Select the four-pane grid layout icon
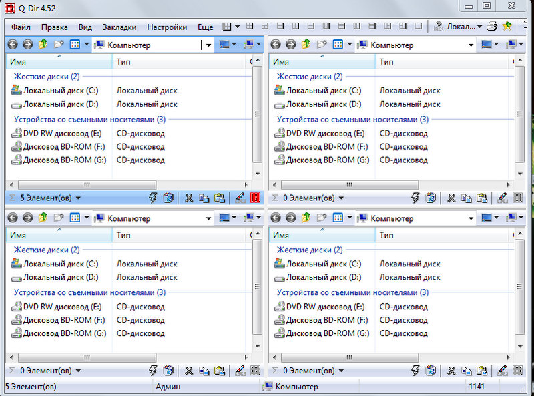Viewport: 534px width, 396px height. 249,26
